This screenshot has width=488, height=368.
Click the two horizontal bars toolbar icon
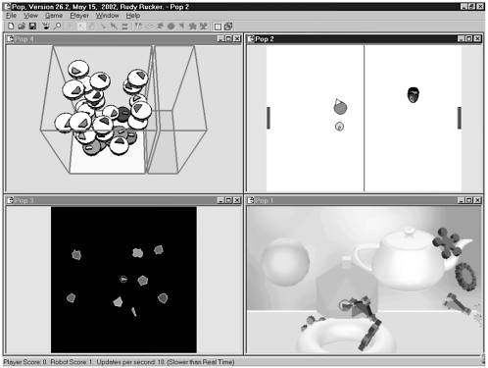(124, 26)
